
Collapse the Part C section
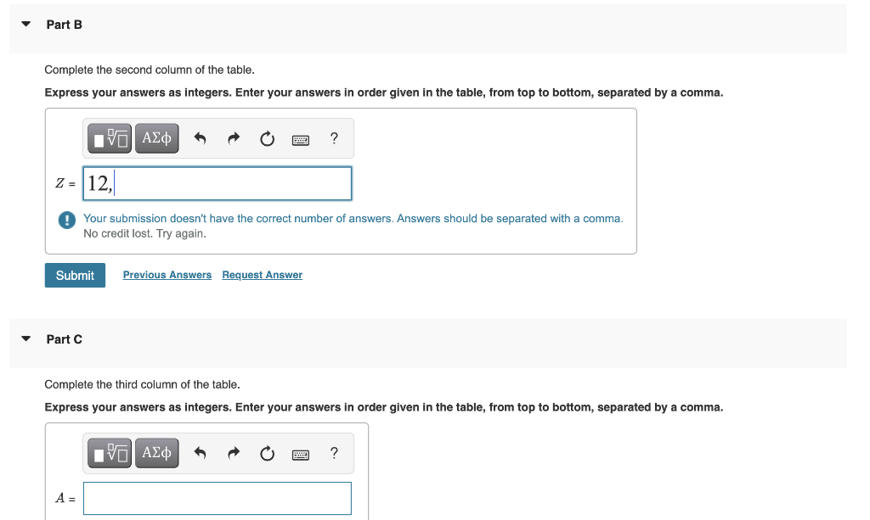25,338
